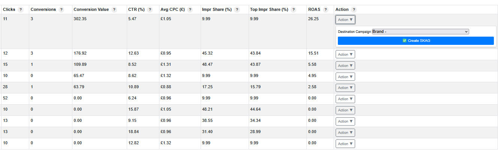Click the checkbox icon in Create SKAG
This screenshot has width=498, height=151.
click(404, 41)
